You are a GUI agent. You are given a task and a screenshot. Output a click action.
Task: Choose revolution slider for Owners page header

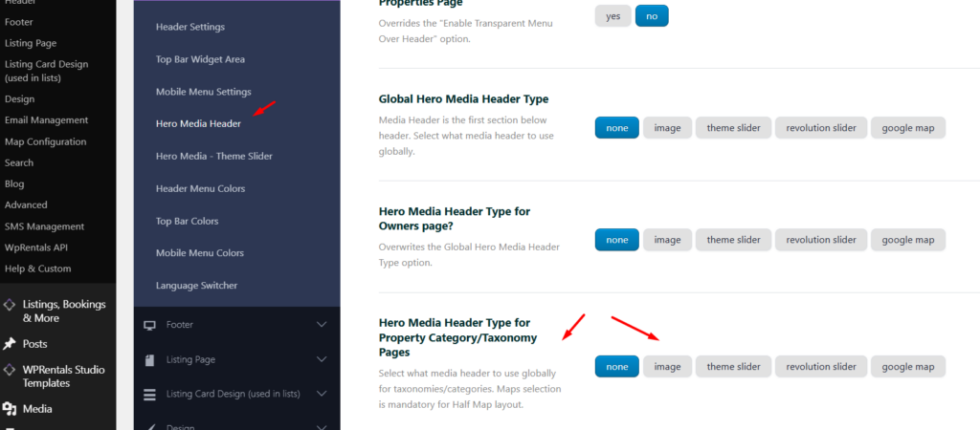point(821,240)
